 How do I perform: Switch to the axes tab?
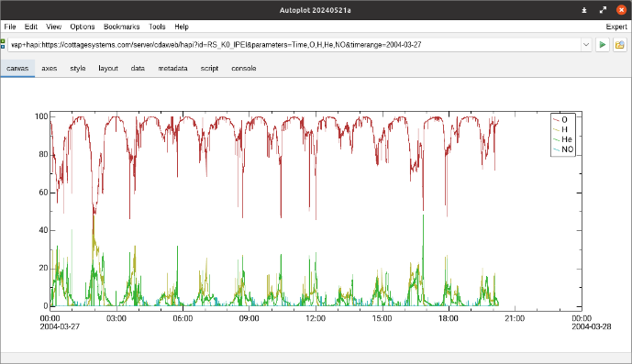pos(50,68)
